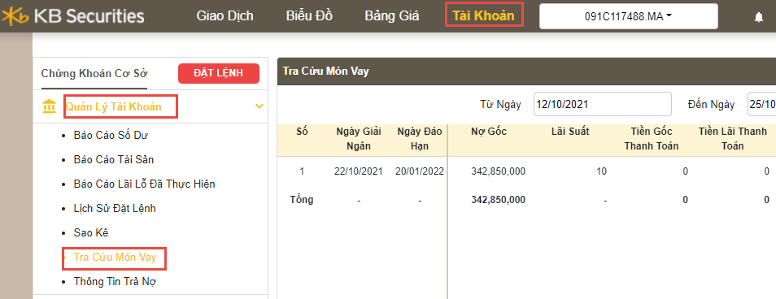Switch to the Biểu Đồ menu
The width and height of the screenshot is (776, 299).
tap(309, 15)
